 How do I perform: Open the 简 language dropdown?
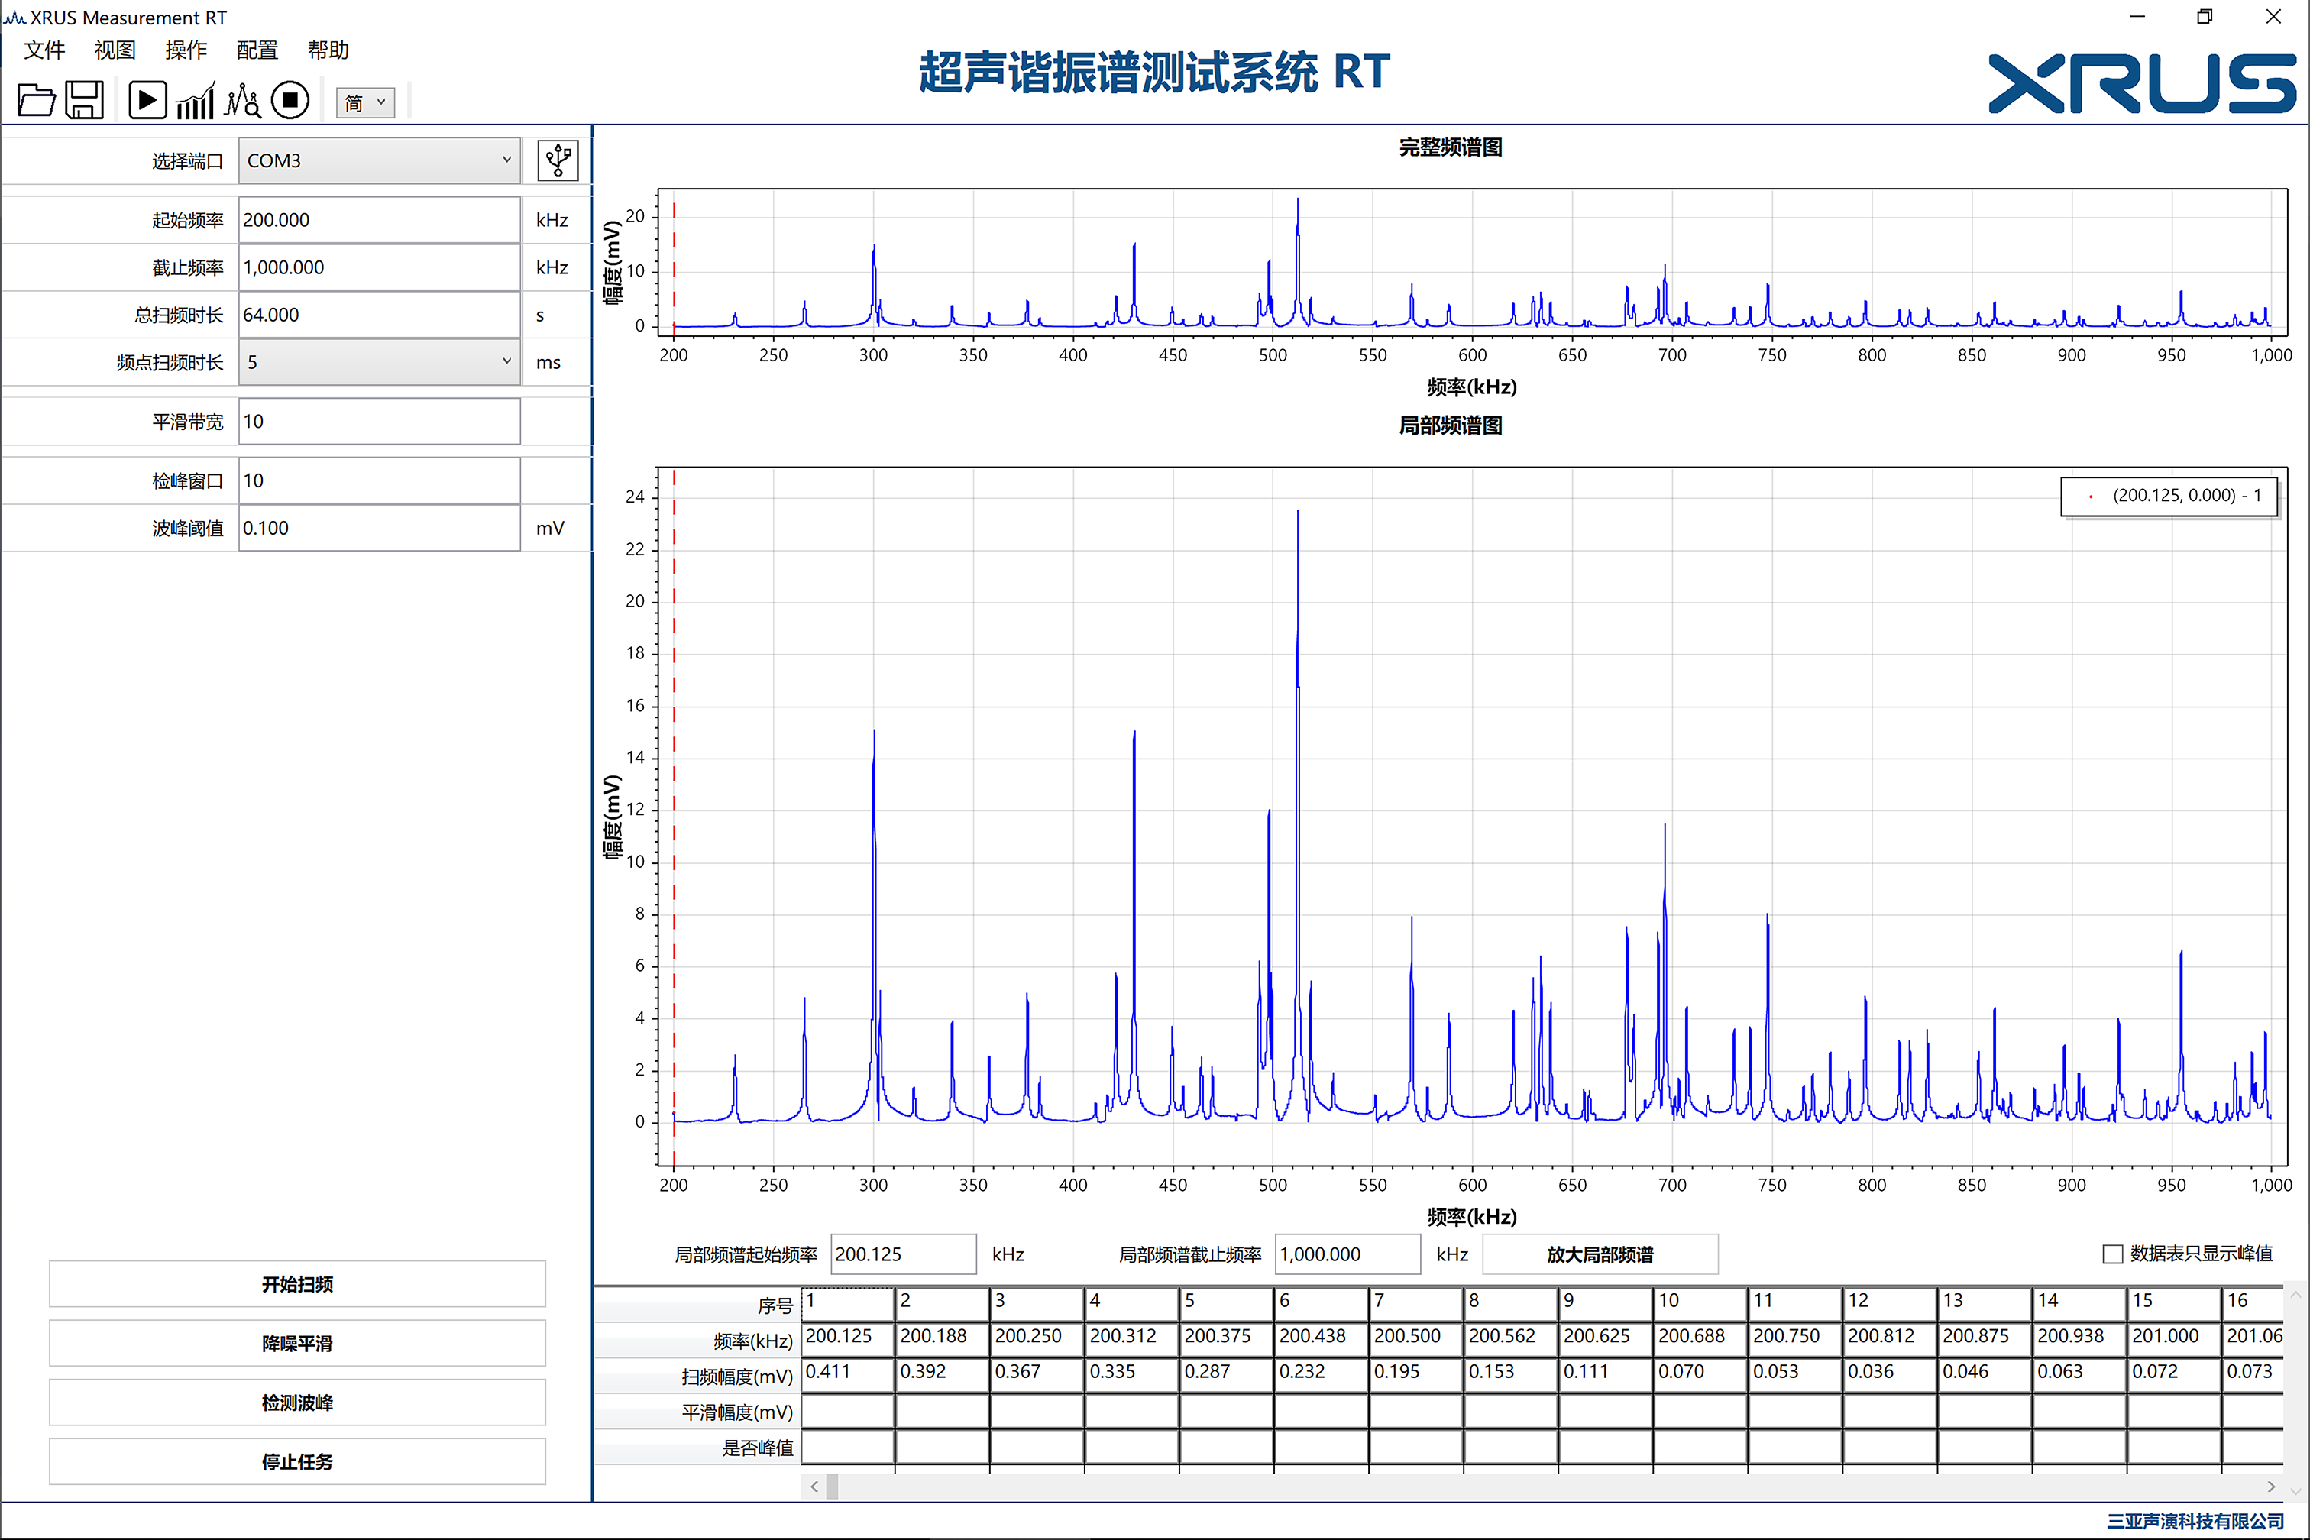point(365,102)
